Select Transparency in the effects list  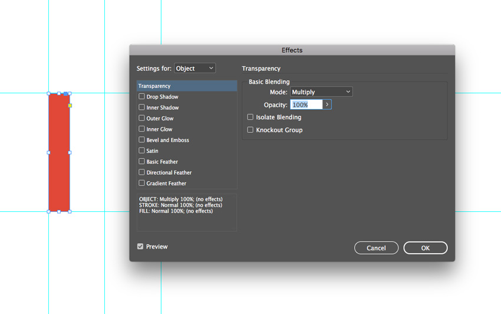tap(186, 86)
